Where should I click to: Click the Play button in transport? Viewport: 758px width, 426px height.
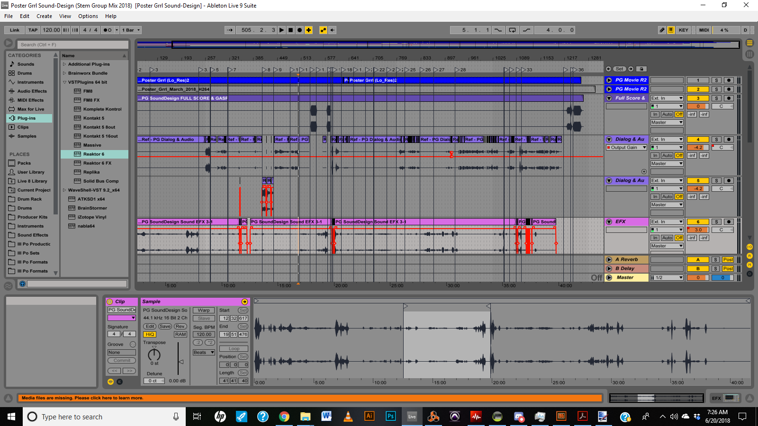click(282, 30)
